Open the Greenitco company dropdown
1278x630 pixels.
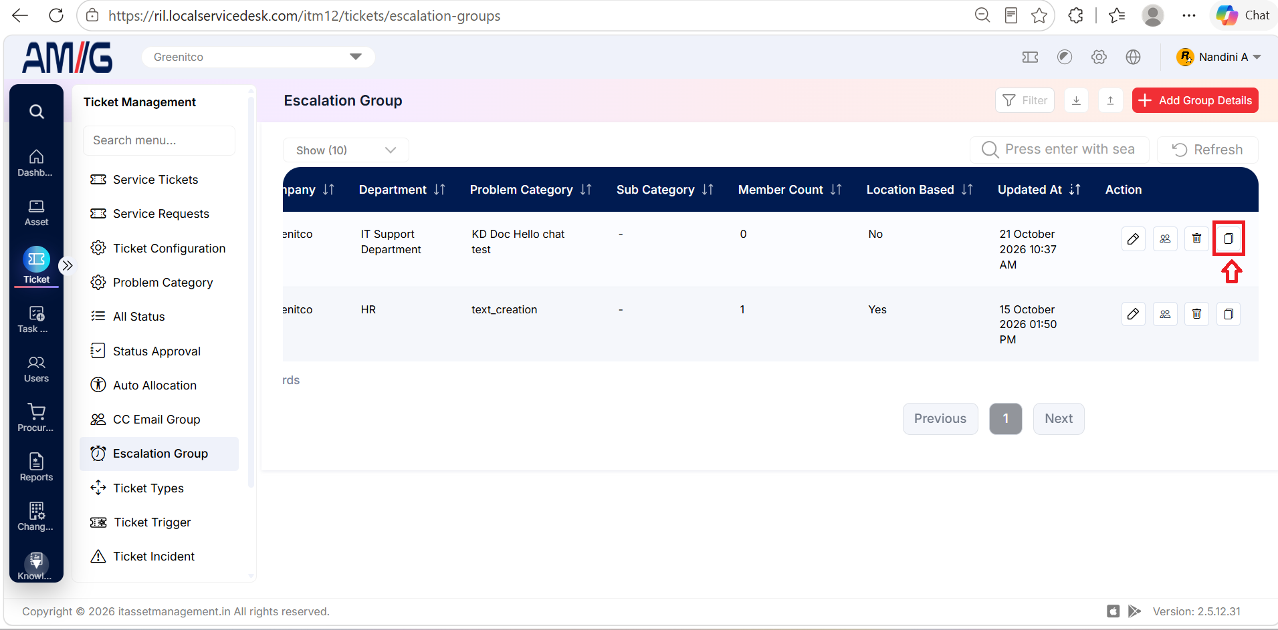tap(258, 57)
